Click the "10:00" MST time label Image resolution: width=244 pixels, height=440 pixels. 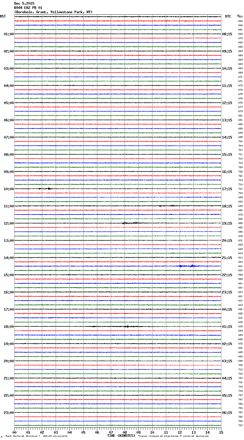click(9, 189)
